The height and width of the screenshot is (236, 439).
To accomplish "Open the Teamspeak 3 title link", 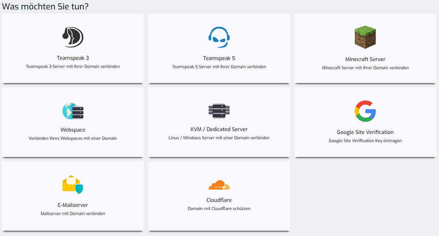I will point(73,58).
